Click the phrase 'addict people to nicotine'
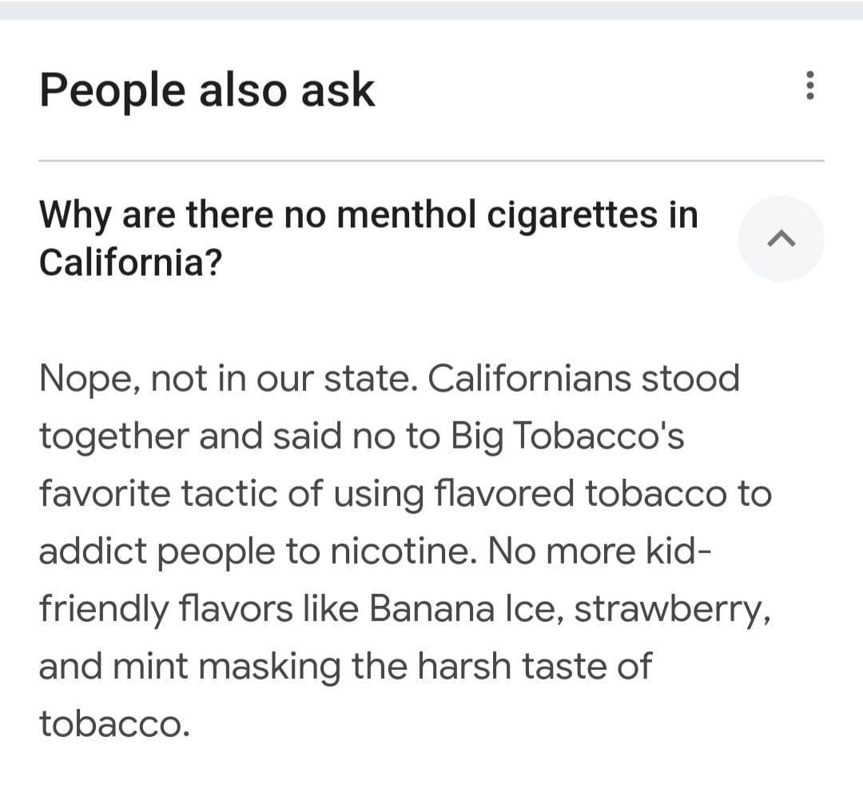The width and height of the screenshot is (863, 789). tap(257, 551)
